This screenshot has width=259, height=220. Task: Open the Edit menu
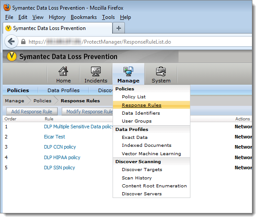(23, 17)
